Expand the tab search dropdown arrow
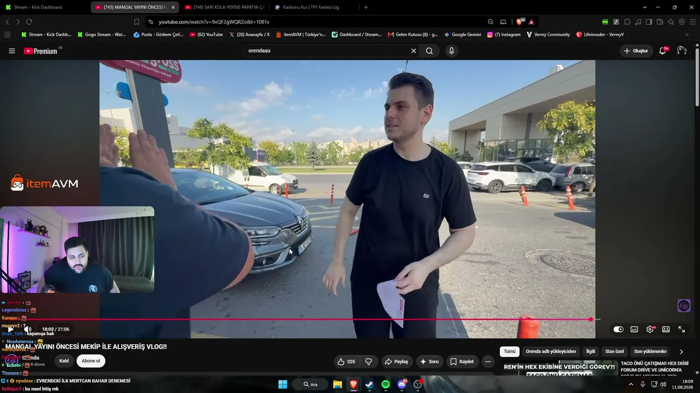 pyautogui.click(x=645, y=7)
